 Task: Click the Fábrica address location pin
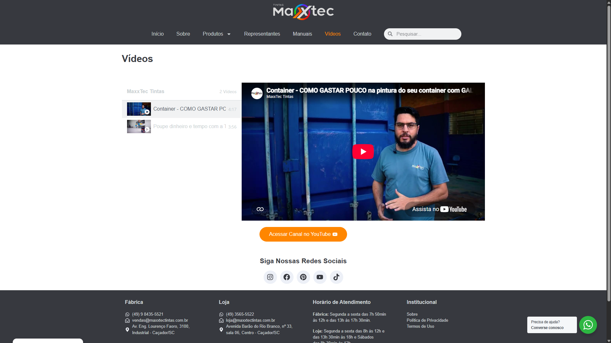click(127, 330)
